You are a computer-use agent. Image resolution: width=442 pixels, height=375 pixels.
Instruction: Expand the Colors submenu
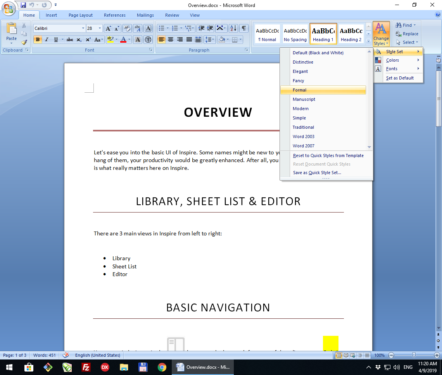(x=398, y=60)
